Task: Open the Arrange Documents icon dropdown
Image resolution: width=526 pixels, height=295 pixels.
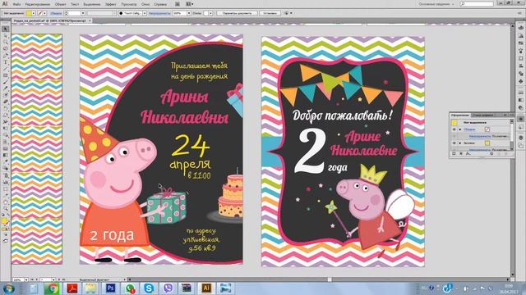Action: click(190, 4)
